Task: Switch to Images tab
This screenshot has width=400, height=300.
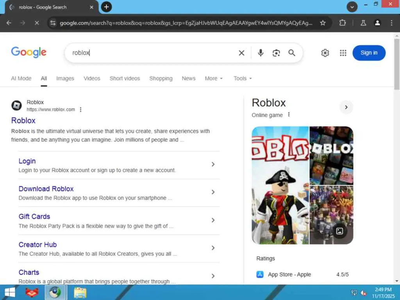Action: (x=65, y=79)
